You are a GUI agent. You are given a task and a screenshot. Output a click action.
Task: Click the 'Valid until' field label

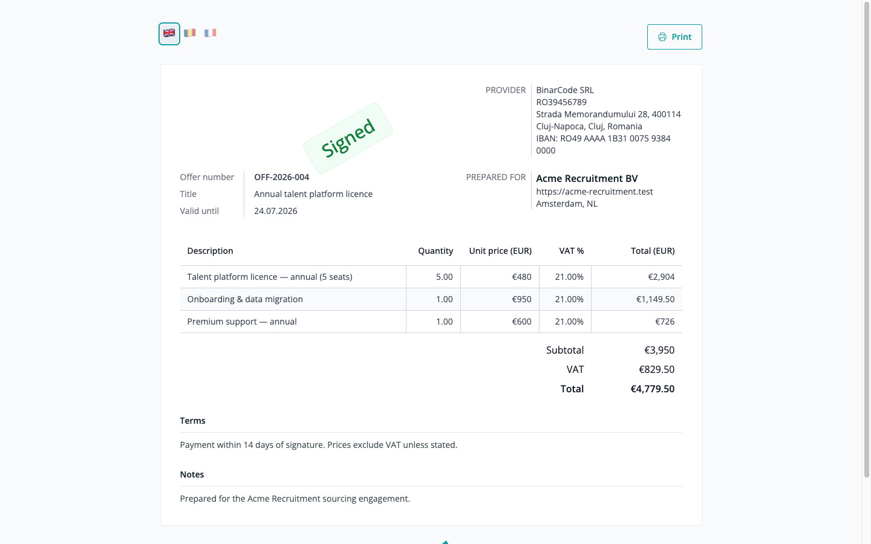(199, 211)
